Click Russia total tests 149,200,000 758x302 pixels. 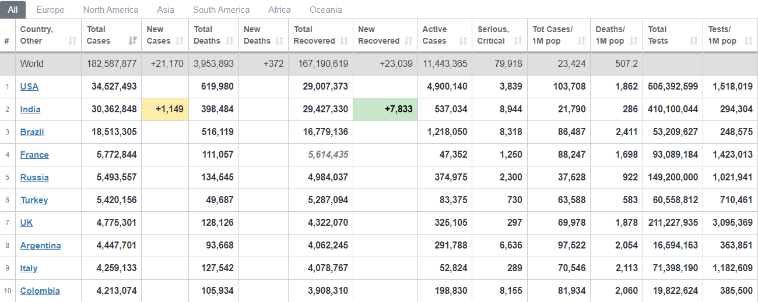click(673, 177)
